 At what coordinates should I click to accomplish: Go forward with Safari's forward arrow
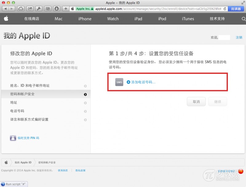[x=12, y=9]
